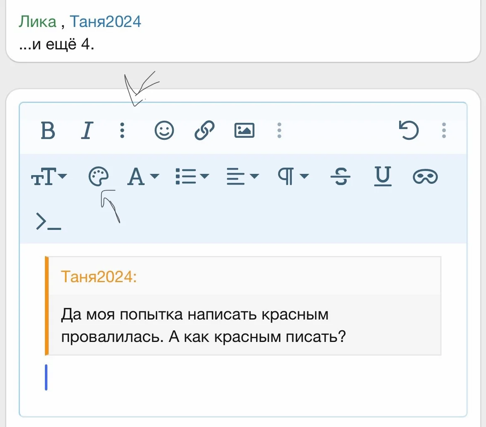Open the text color palette

coord(99,177)
